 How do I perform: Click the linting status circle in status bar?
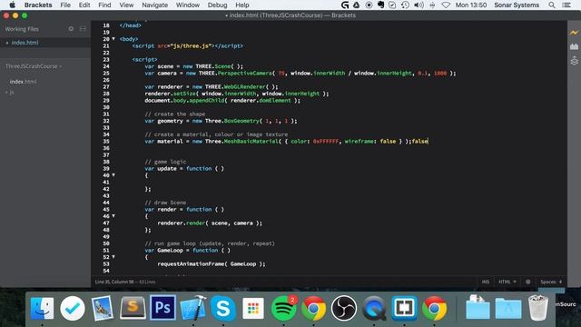pyautogui.click(x=527, y=282)
